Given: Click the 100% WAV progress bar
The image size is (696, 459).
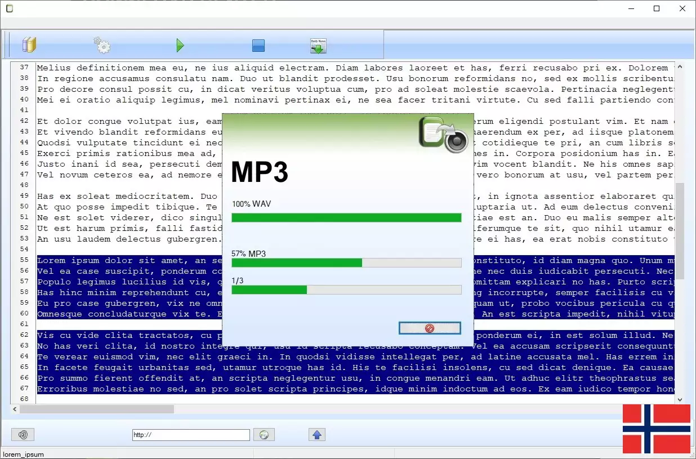Looking at the screenshot, I should (x=346, y=218).
